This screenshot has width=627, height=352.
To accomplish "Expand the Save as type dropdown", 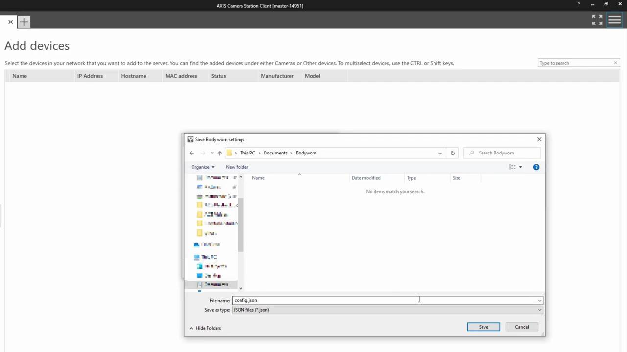I will 539,310.
